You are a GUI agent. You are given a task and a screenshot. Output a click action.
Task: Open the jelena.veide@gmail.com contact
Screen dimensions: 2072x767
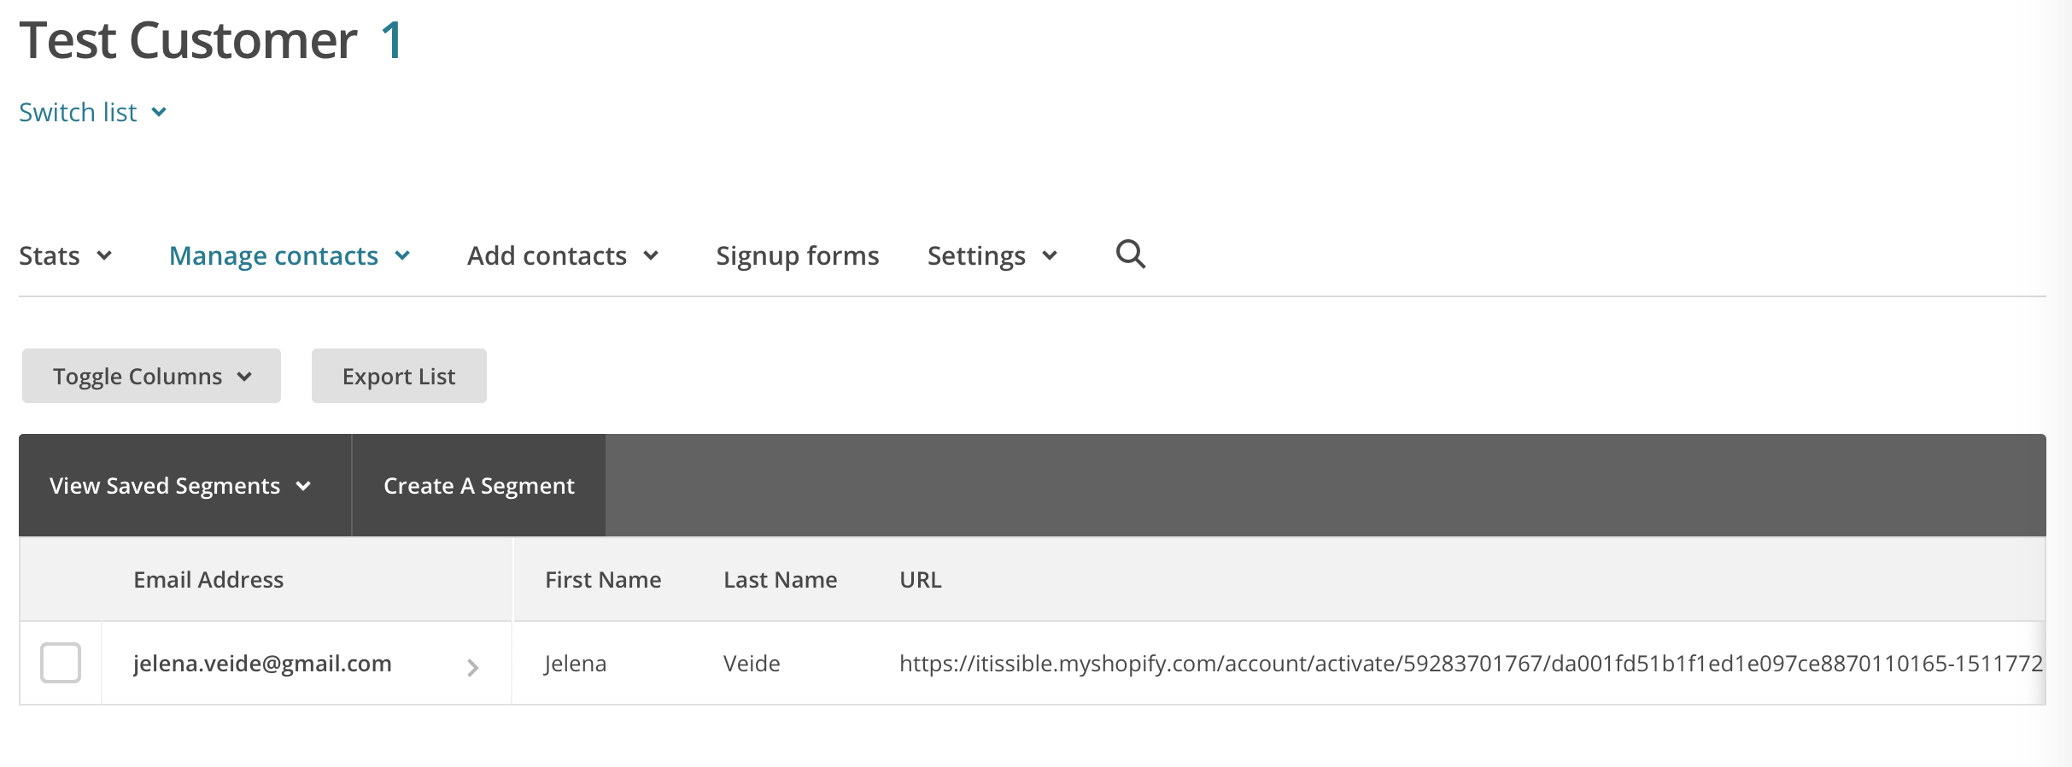pyautogui.click(x=262, y=664)
